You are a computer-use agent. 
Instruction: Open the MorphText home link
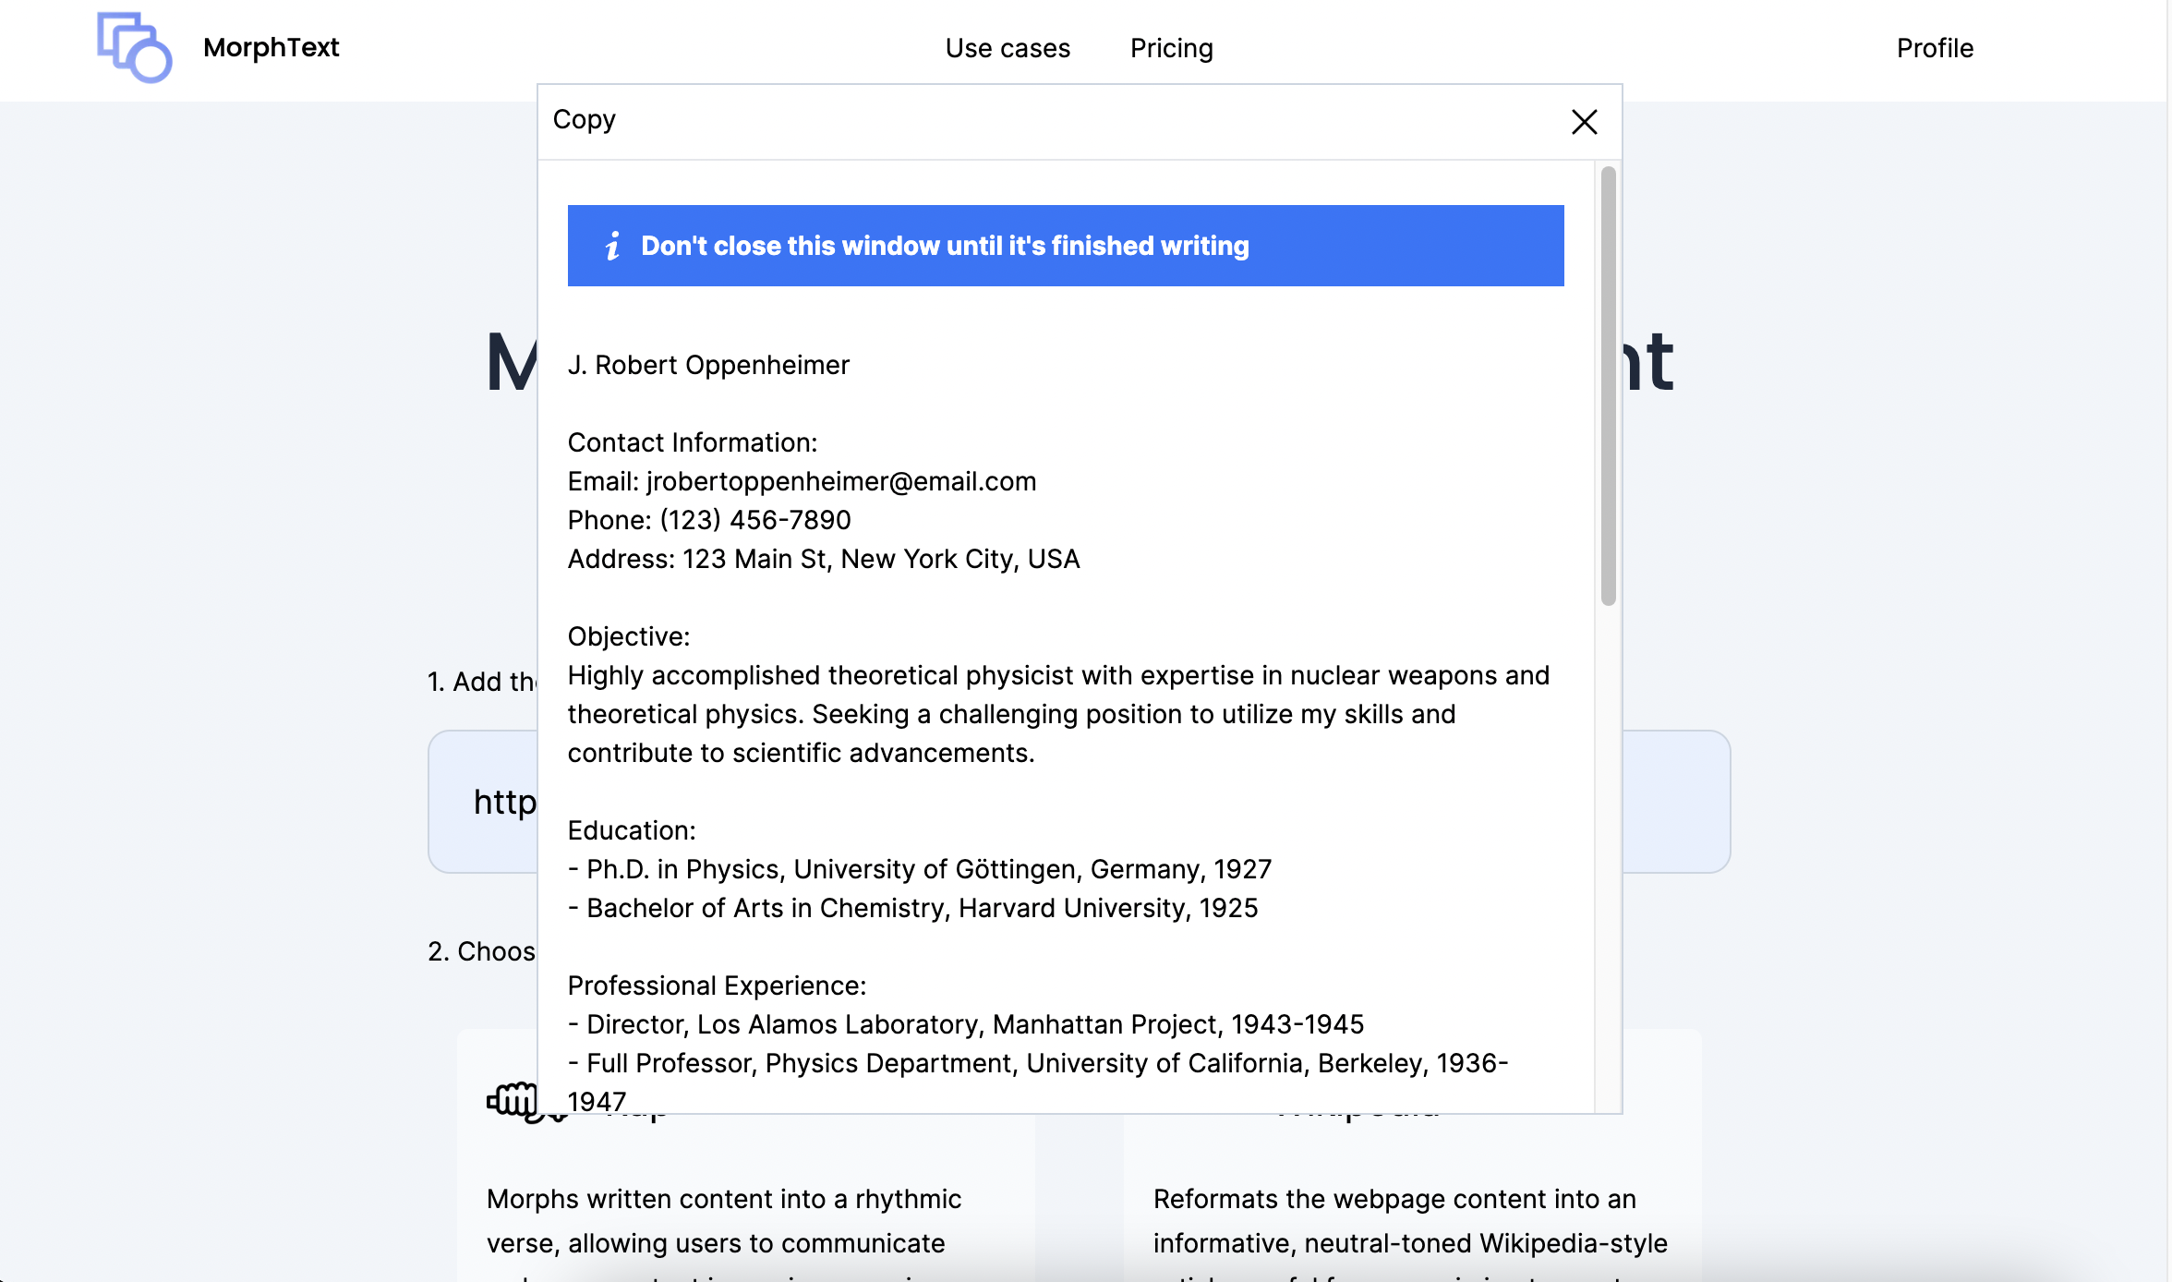point(271,48)
